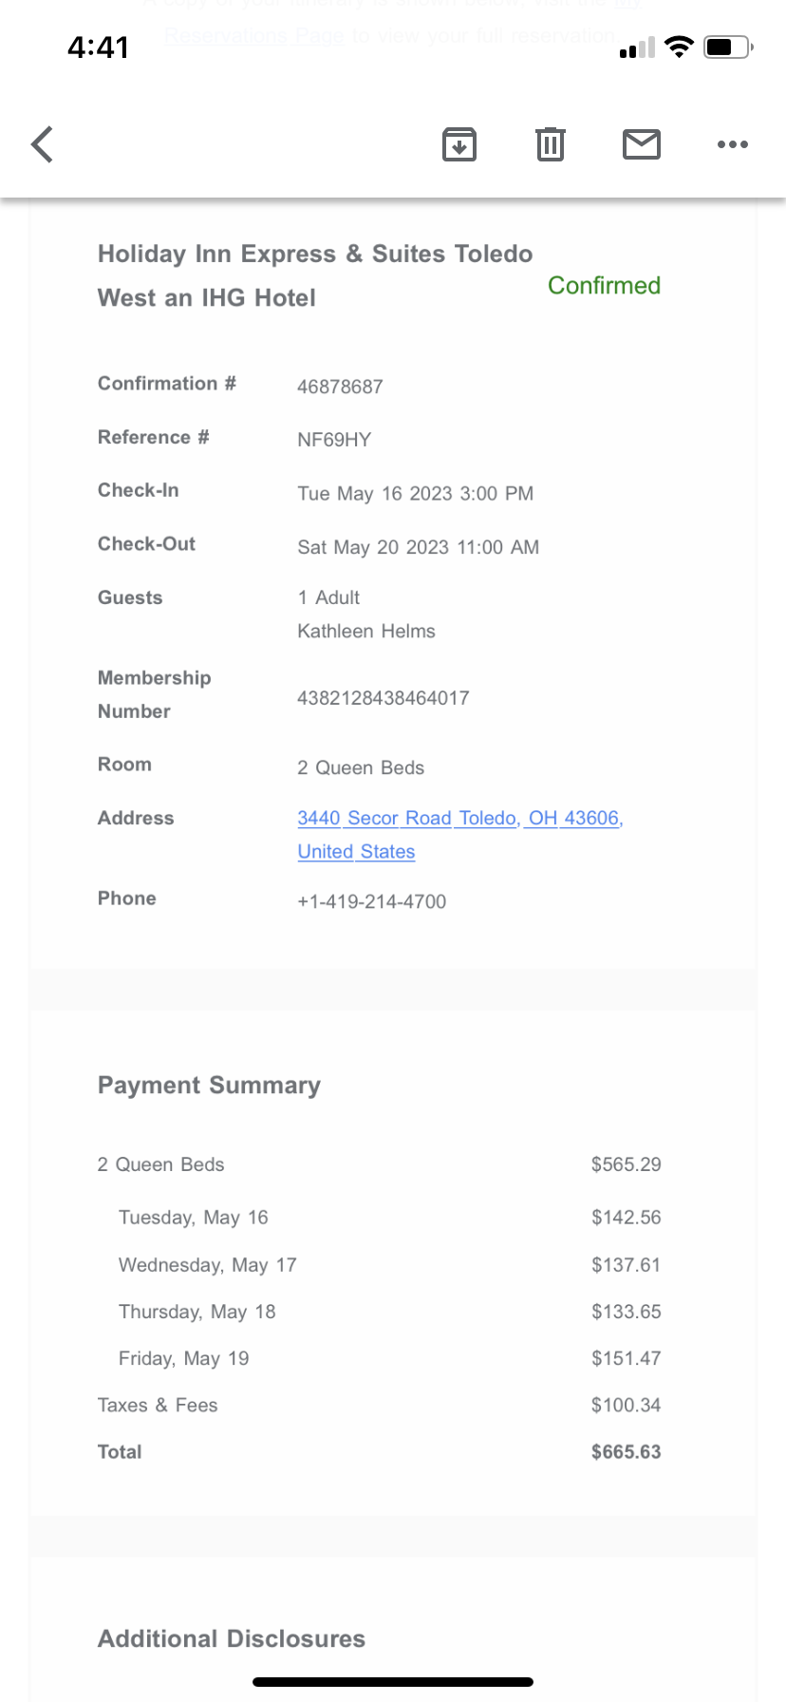Tap the battery indicator in status bar
Screen dimensions: 786x1702
pyautogui.click(x=728, y=47)
